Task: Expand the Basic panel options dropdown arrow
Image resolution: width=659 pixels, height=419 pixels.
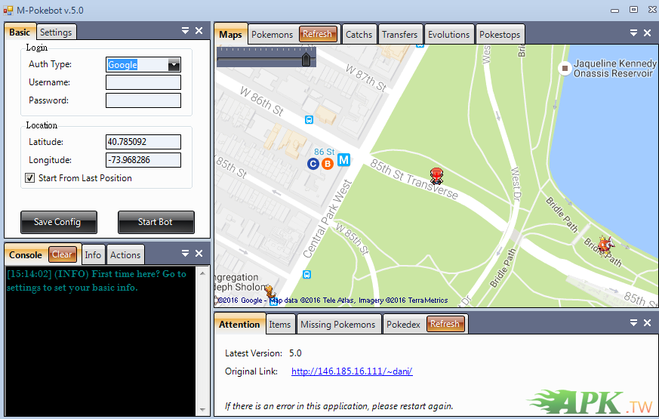Action: click(185, 31)
